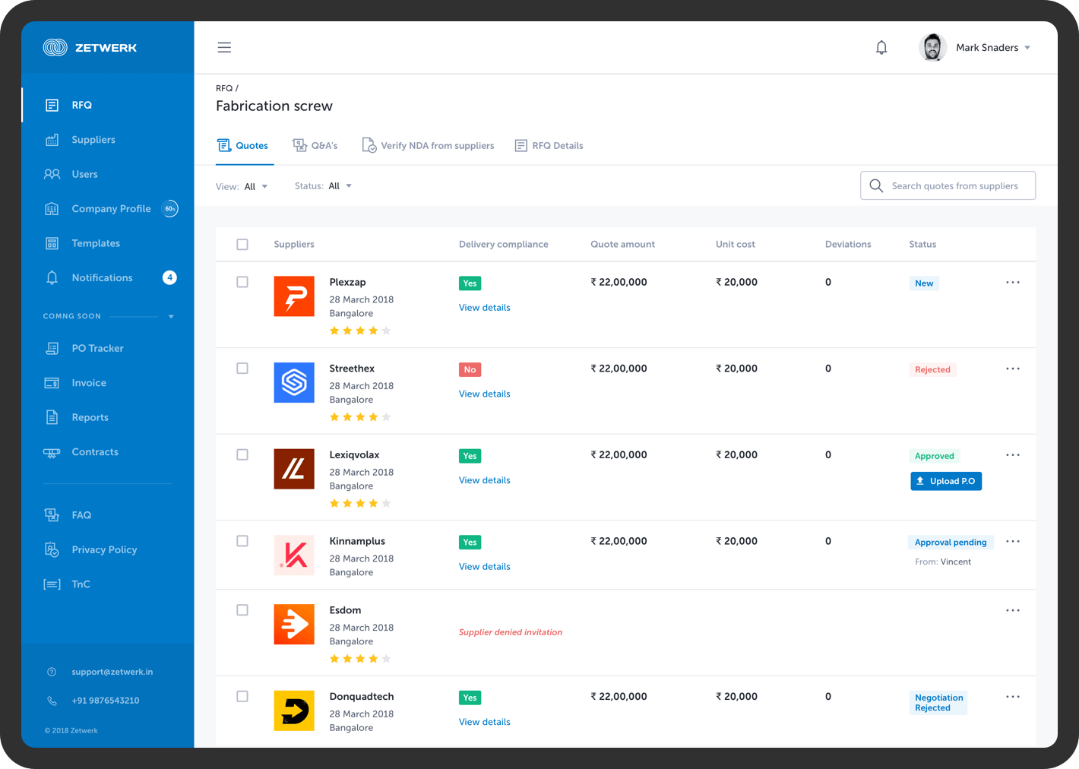Tick the Plexzap row checkbox
The image size is (1079, 769).
click(242, 282)
